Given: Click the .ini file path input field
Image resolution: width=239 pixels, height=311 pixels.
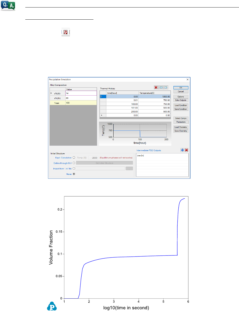Looking at the screenshot, I should [100, 168].
